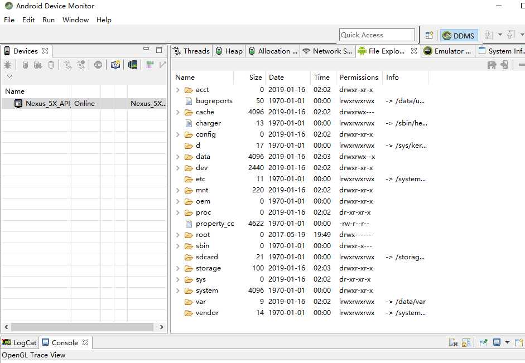This screenshot has height=363, width=525.
Task: Minimize the Devices panel
Action: (146, 49)
